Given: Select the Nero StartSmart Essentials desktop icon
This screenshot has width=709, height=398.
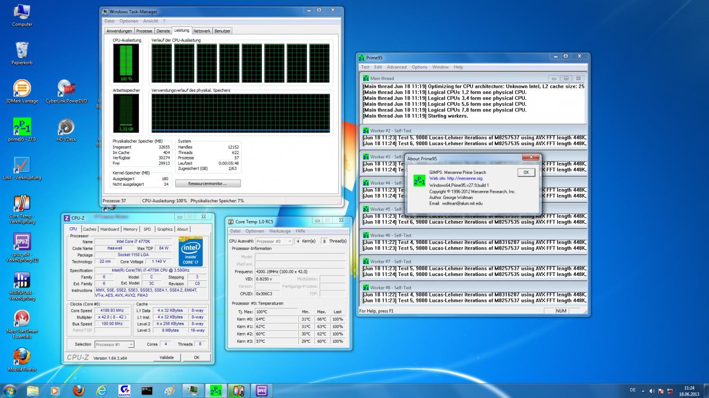Looking at the screenshot, I should pos(22,324).
